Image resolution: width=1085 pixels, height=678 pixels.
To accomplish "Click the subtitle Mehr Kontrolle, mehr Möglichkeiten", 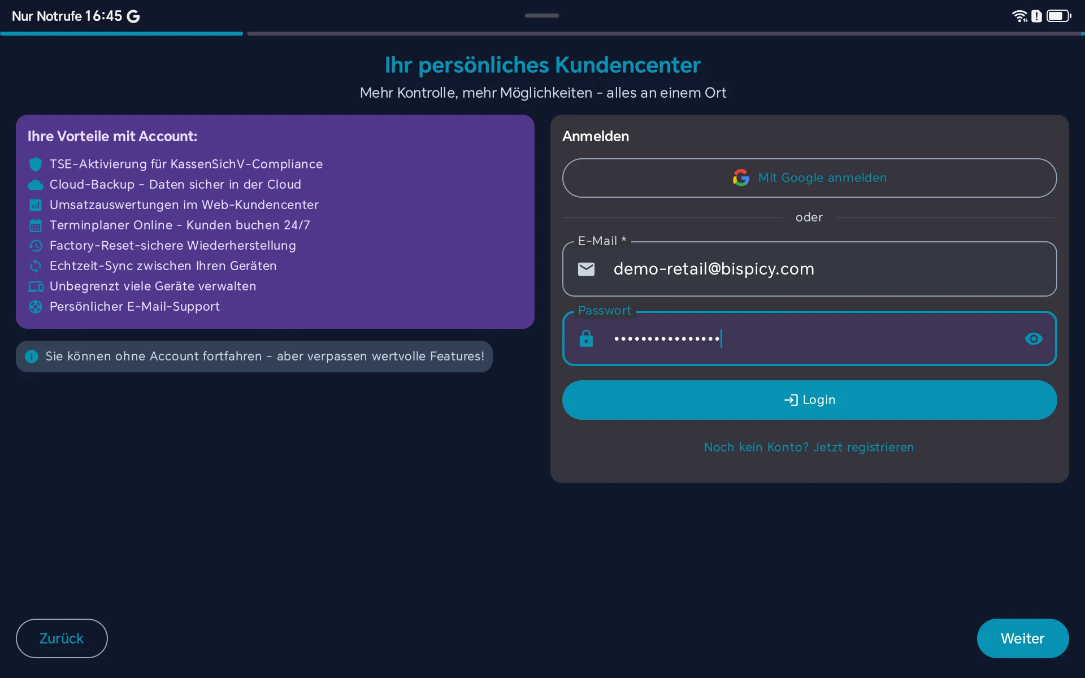I will click(x=542, y=93).
